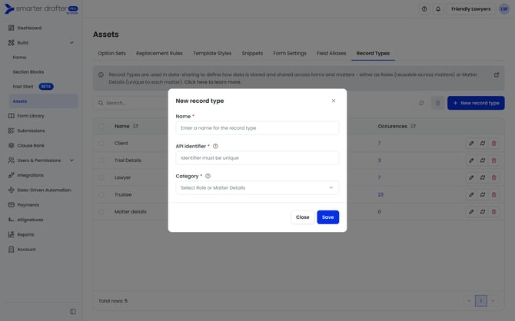Tick the Trial Details row checkbox
The image size is (515, 321).
101,160
